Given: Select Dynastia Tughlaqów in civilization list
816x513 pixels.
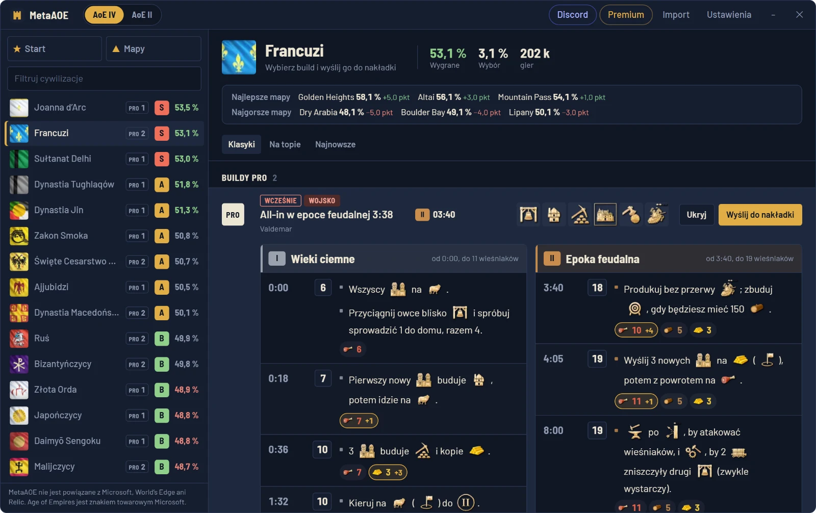Looking at the screenshot, I should click(104, 185).
